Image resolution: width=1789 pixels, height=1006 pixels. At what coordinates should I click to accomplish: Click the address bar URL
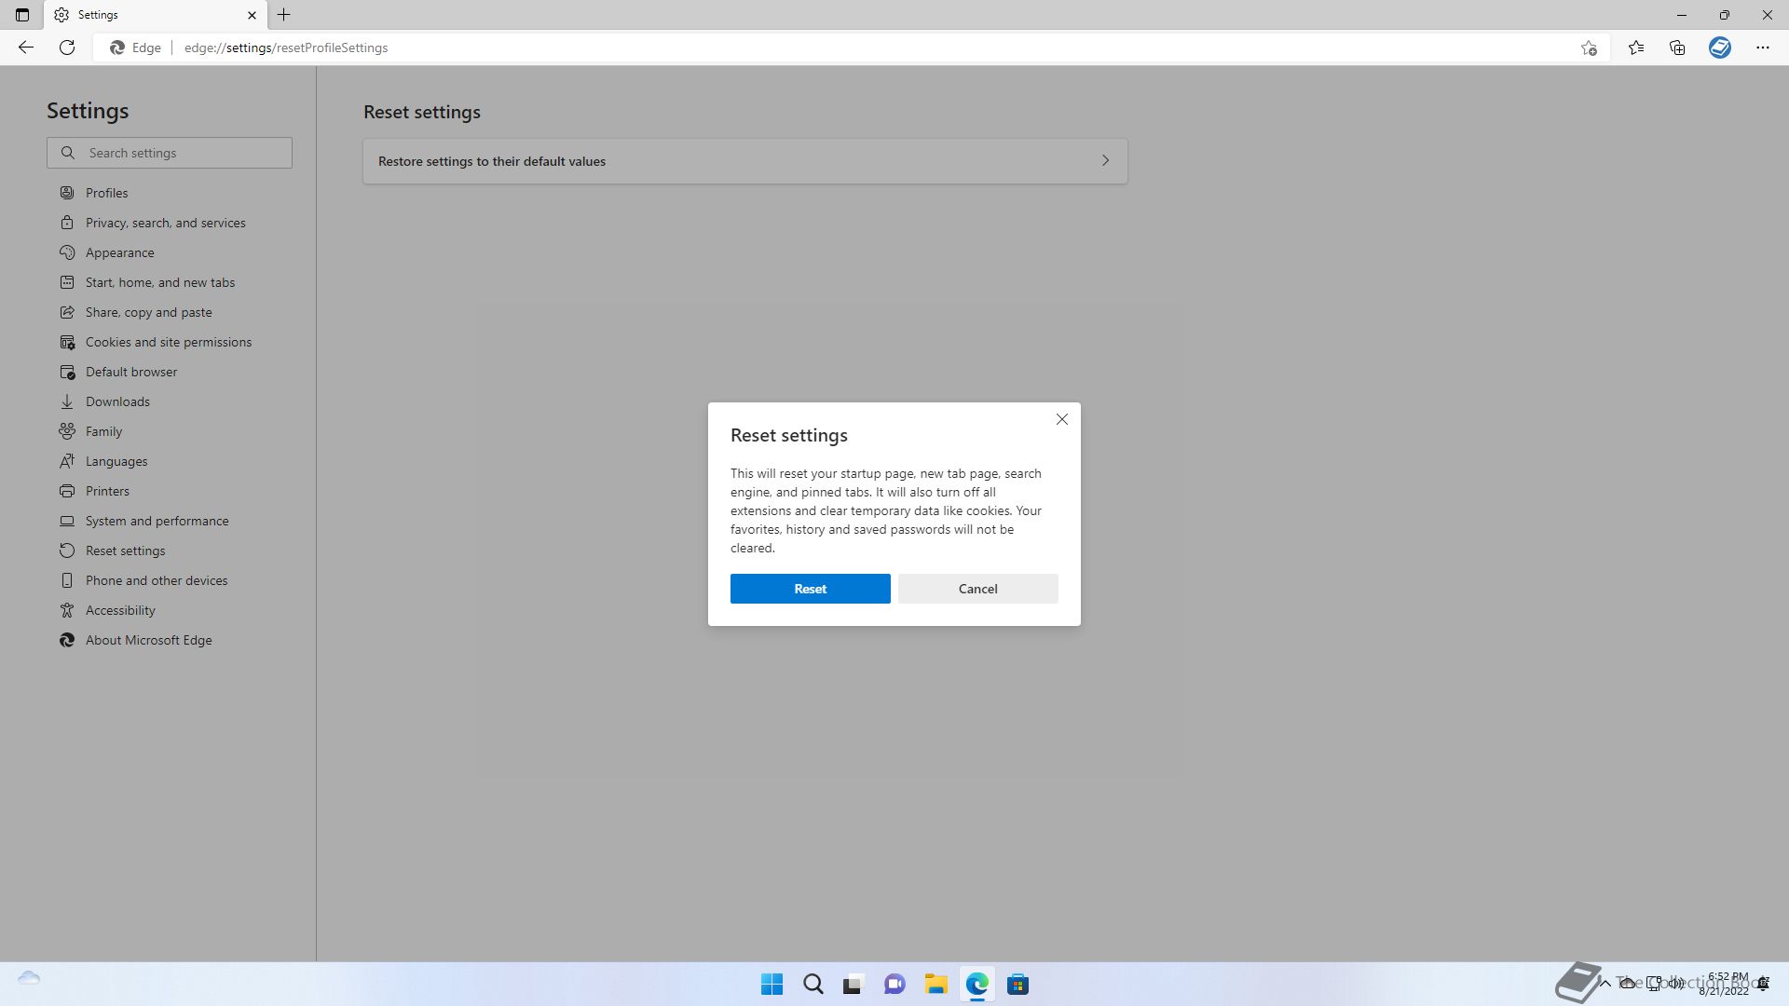pos(286,48)
